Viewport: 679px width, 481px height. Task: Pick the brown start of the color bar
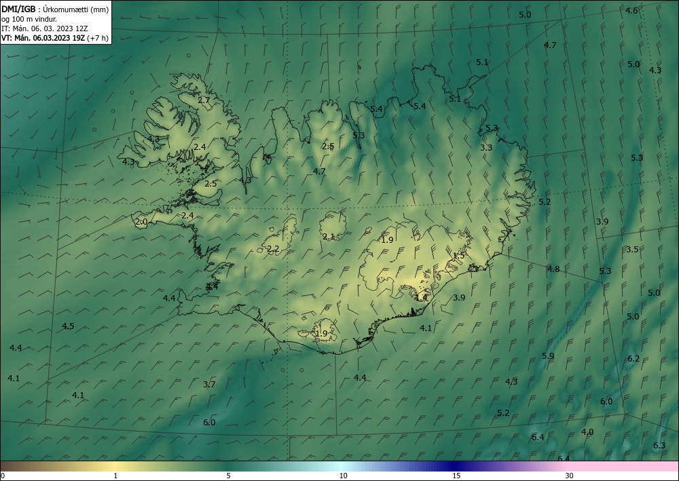tap(18, 466)
